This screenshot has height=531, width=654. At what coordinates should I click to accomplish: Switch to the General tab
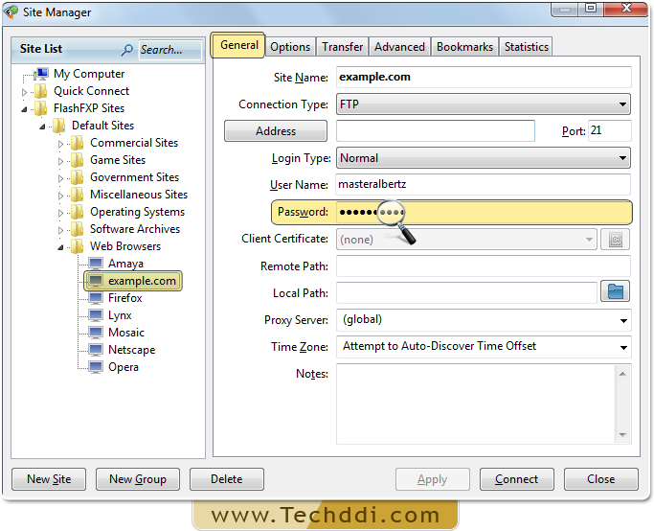coord(239,45)
